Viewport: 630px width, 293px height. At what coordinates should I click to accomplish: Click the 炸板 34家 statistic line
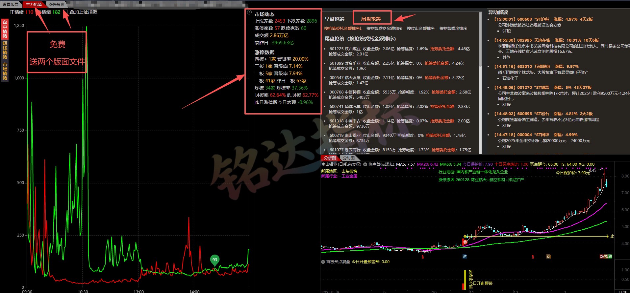pyautogui.click(x=281, y=88)
